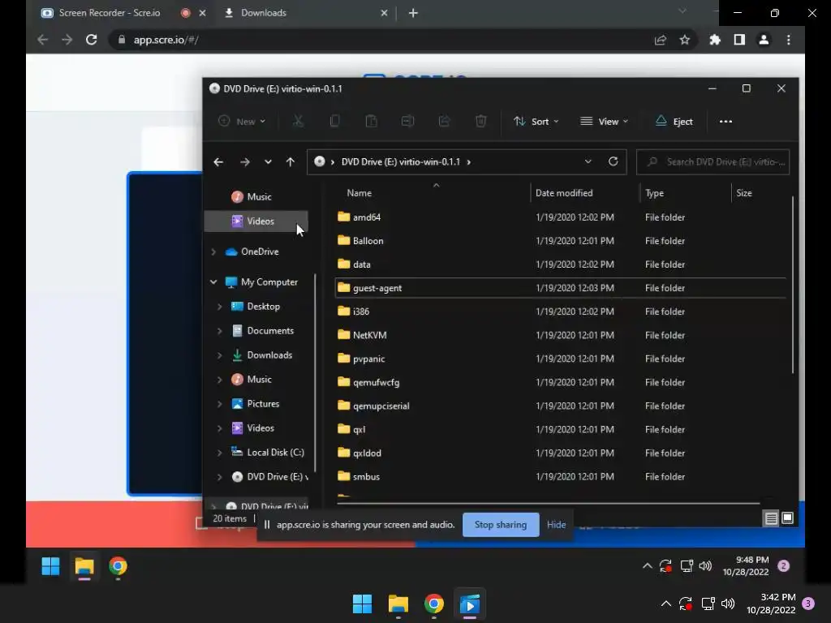The width and height of the screenshot is (831, 623).
Task: Click the Paste icon in Explorer toolbar
Action: coord(371,122)
